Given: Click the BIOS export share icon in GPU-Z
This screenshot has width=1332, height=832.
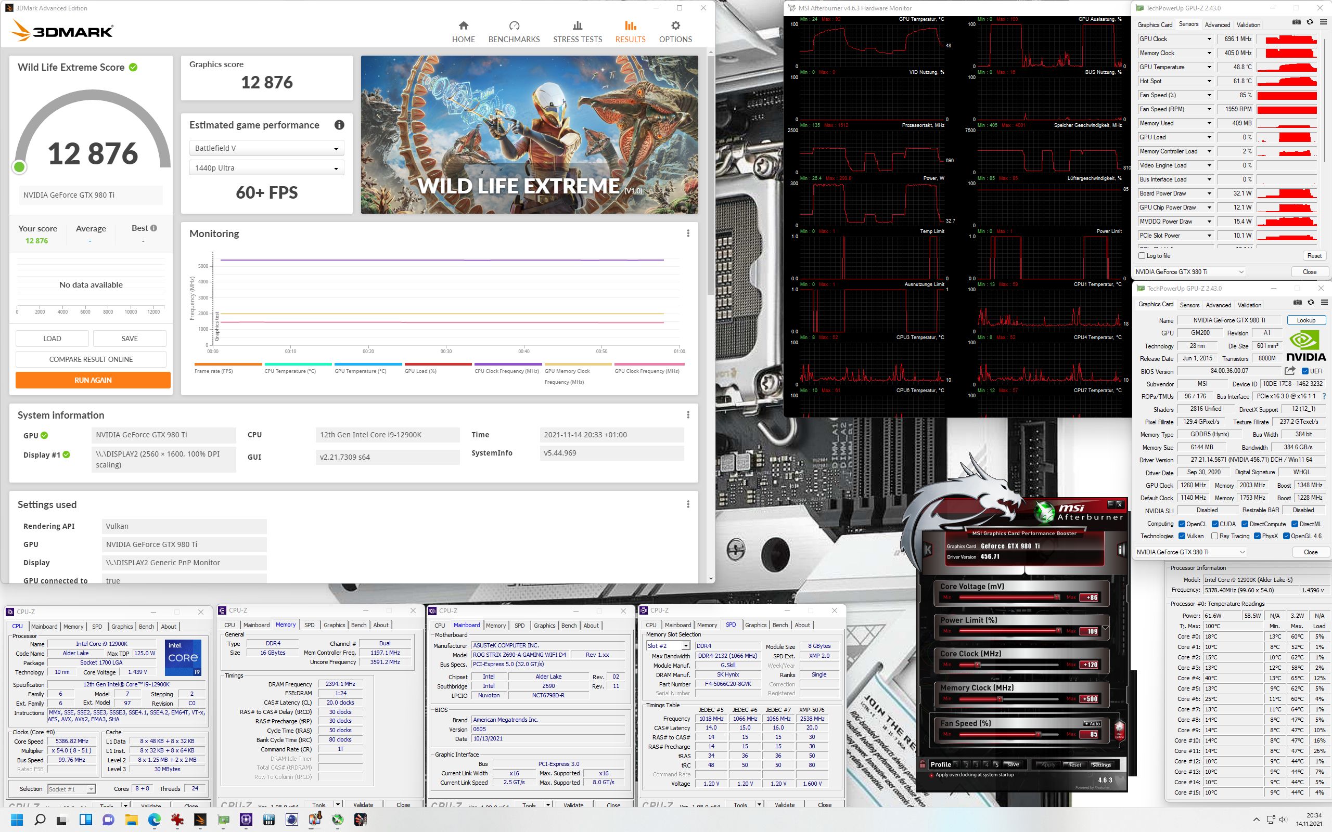Looking at the screenshot, I should tap(1290, 371).
